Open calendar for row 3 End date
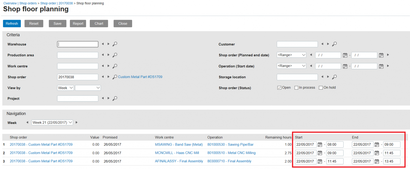 click(x=377, y=161)
